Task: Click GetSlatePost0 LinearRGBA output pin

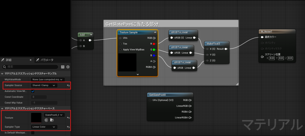Action: pyautogui.click(x=190, y=118)
